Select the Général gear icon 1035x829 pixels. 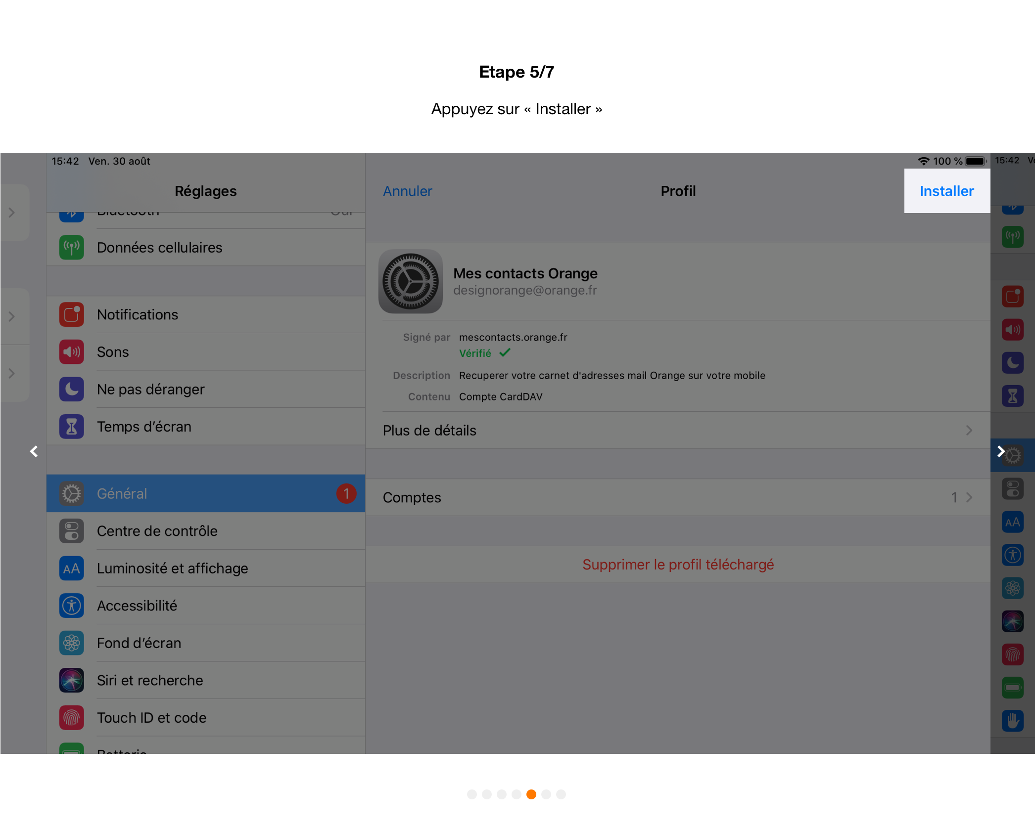pyautogui.click(x=72, y=494)
